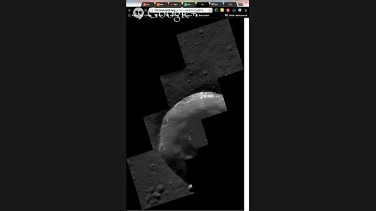The height and width of the screenshot is (211, 376).
Task: Click the cosmoquest.org address bar
Action: 180,10
